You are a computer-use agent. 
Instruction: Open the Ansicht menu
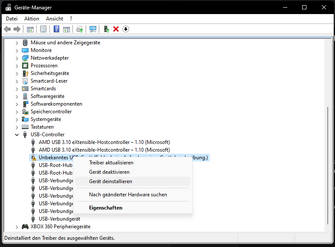(55, 19)
